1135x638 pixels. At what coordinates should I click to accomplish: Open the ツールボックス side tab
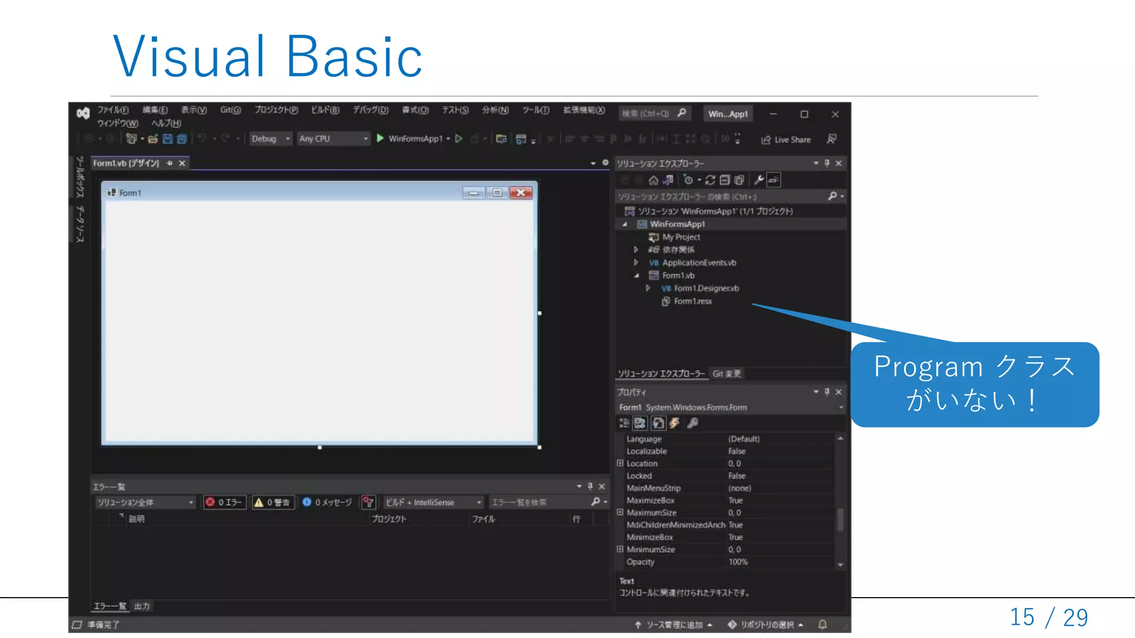point(80,176)
